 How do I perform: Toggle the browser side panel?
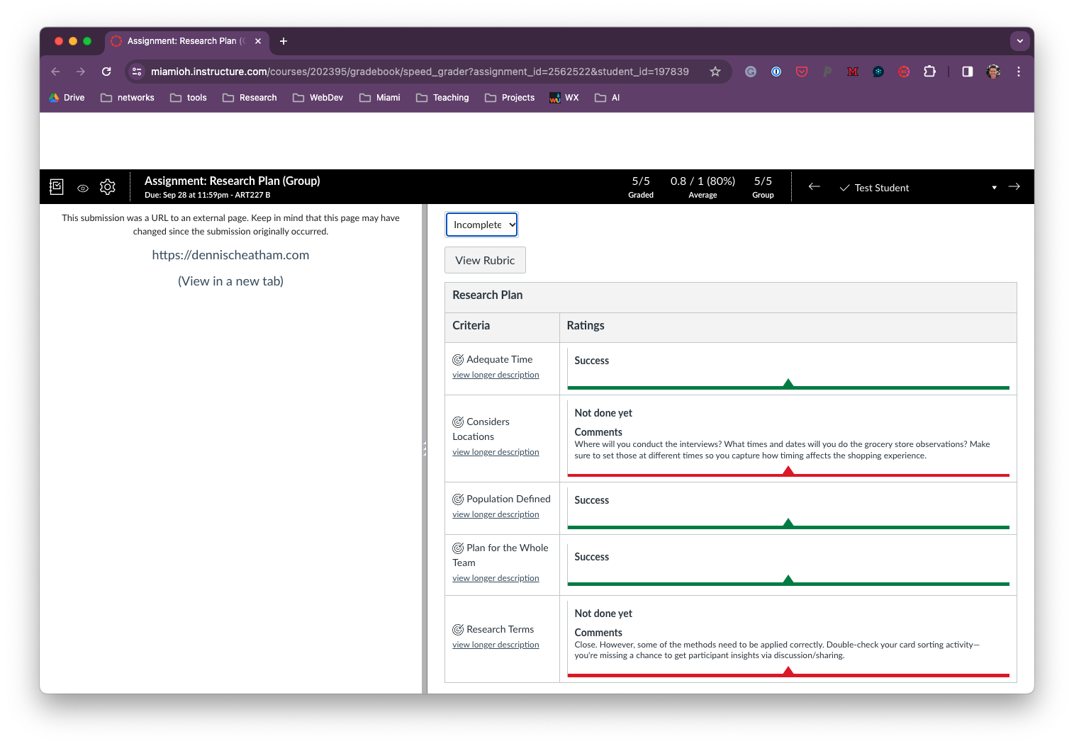tap(967, 72)
